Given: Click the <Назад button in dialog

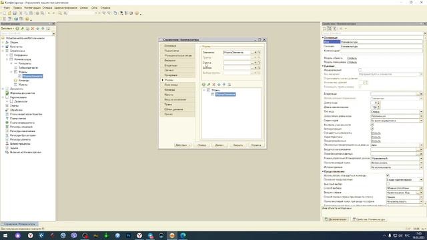Looking at the screenshot, I should pos(201,145).
